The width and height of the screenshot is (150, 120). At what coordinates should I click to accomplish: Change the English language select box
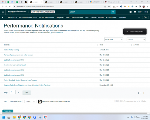[30, 101]
